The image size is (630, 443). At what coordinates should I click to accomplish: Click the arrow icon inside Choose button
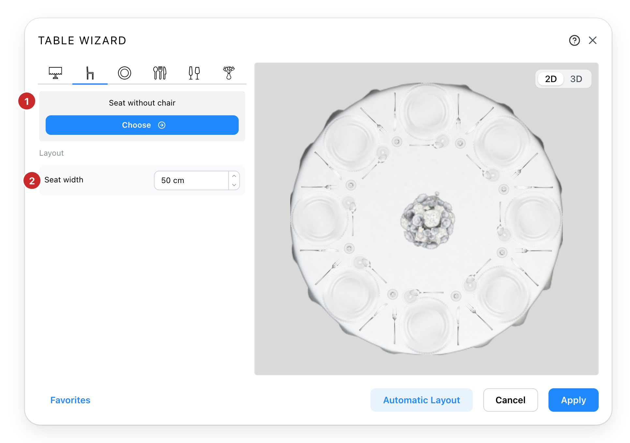coord(162,125)
